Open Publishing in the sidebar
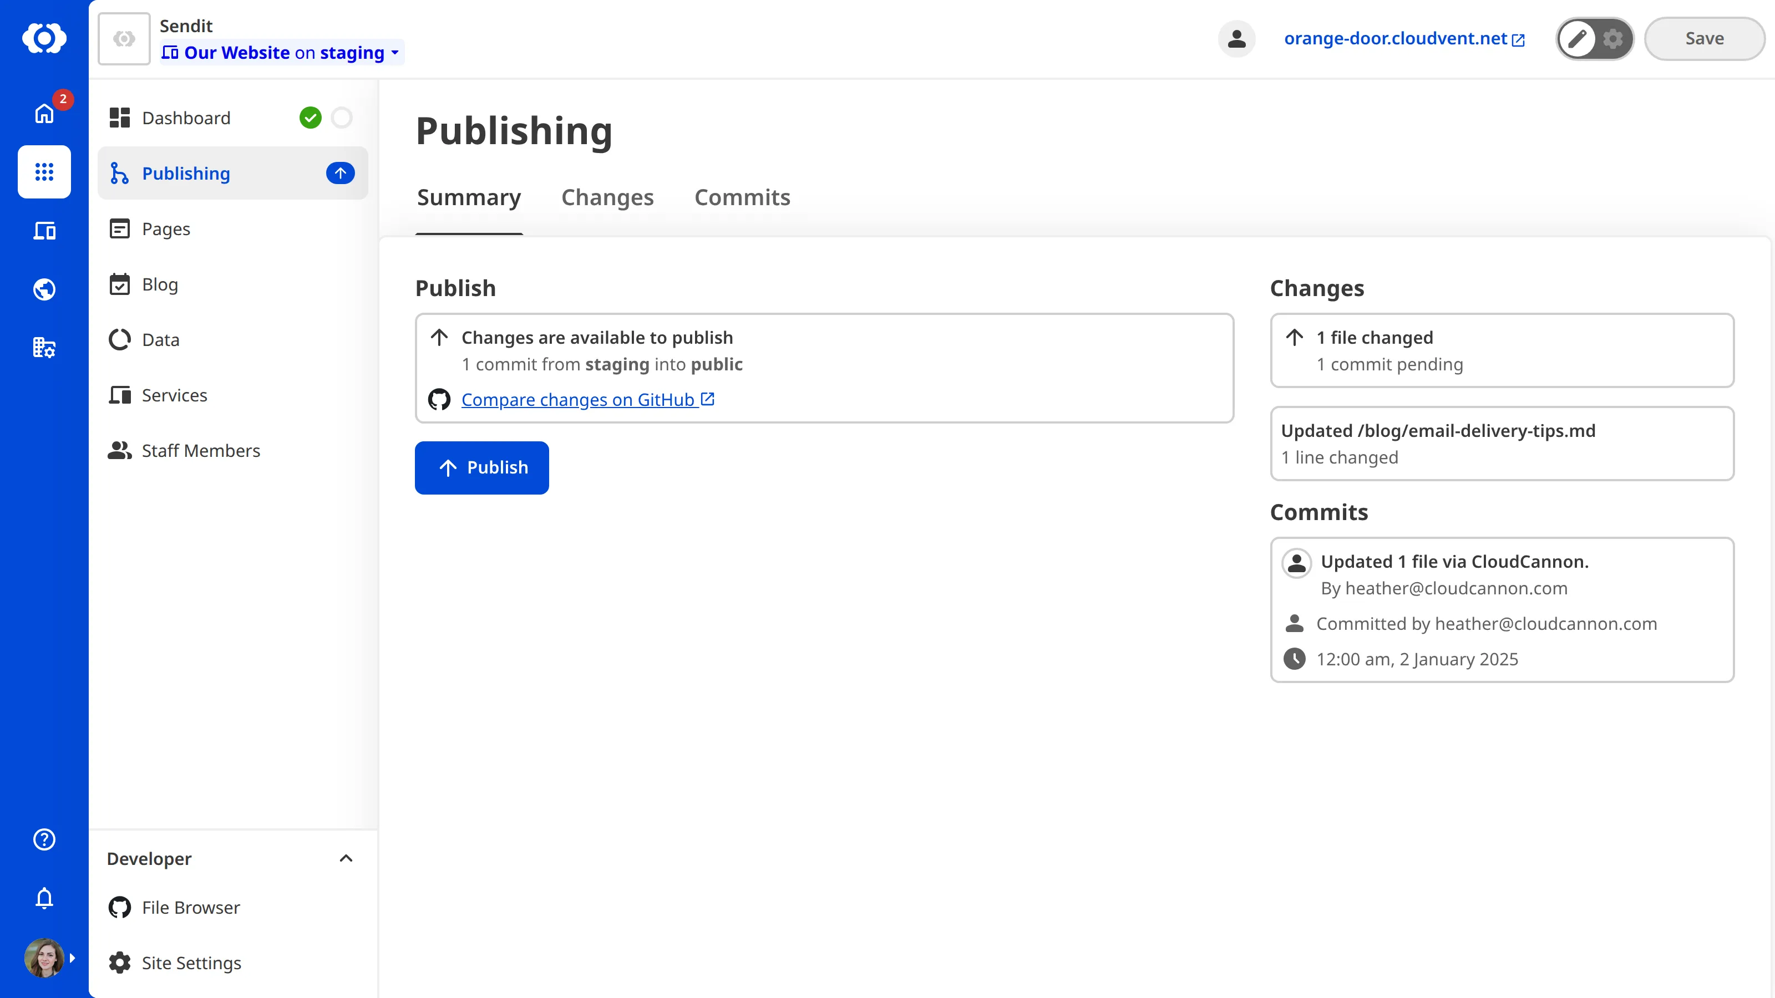This screenshot has width=1775, height=998. point(233,173)
